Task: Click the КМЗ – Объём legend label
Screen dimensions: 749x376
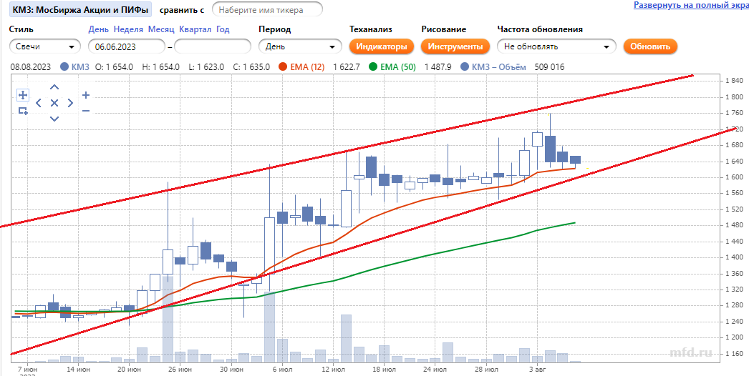Action: [498, 67]
